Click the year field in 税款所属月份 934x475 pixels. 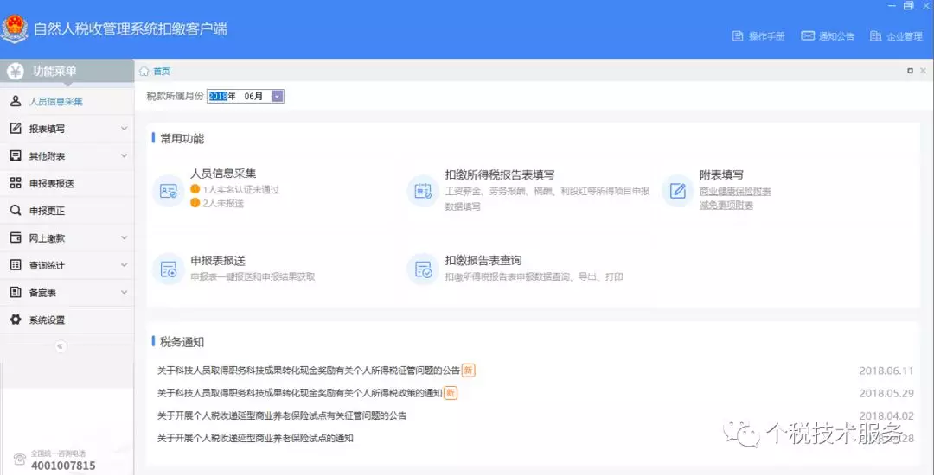[x=217, y=97]
